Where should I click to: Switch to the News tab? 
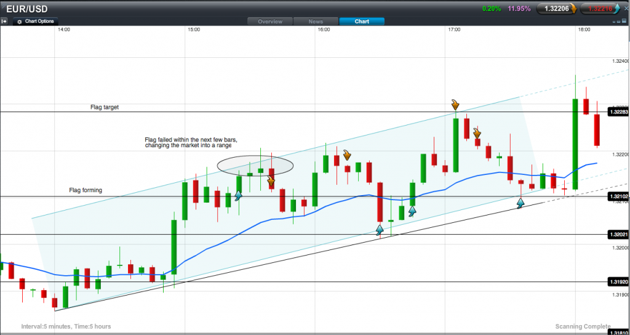[316, 21]
